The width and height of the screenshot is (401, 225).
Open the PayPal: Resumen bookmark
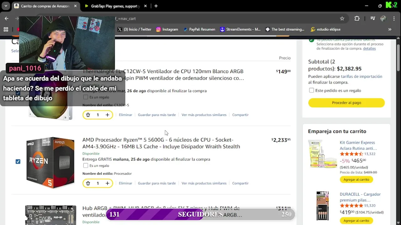[199, 29]
